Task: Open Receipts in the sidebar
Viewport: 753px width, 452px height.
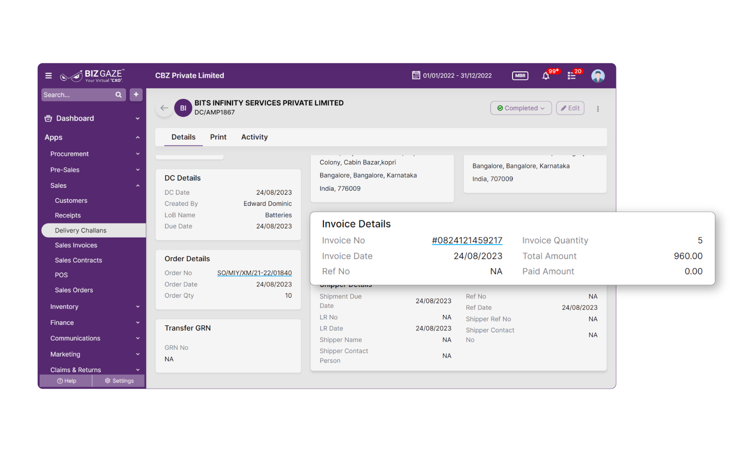Action: click(68, 215)
